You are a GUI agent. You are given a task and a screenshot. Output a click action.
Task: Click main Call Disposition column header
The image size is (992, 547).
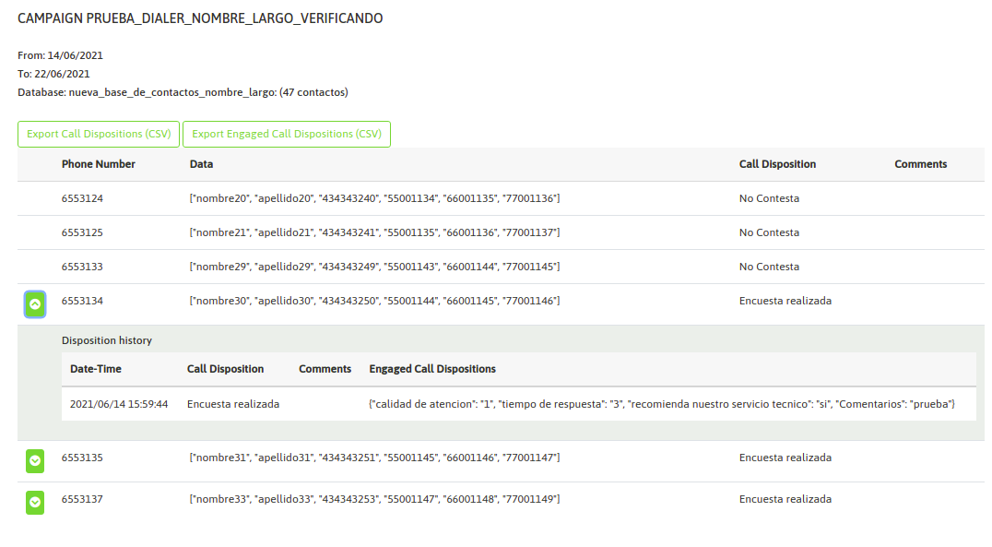tap(777, 164)
